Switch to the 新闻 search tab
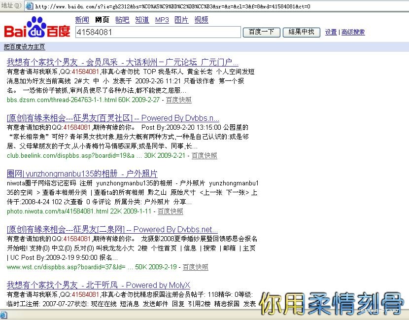409x320 pixels. [82, 20]
